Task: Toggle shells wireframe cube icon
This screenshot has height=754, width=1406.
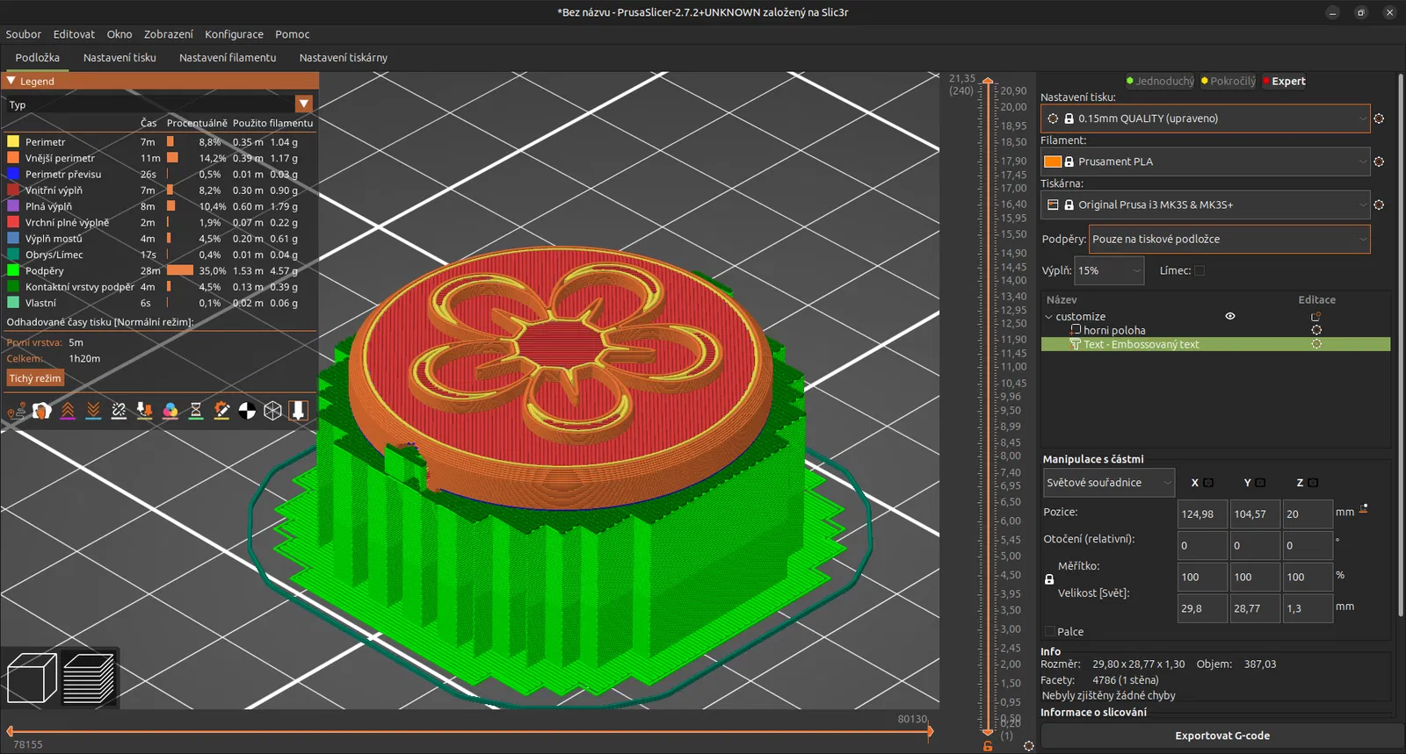Action: (273, 411)
